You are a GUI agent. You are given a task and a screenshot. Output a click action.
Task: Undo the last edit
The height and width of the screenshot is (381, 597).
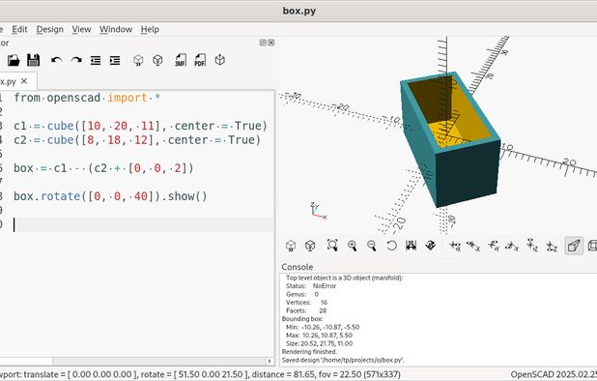56,60
